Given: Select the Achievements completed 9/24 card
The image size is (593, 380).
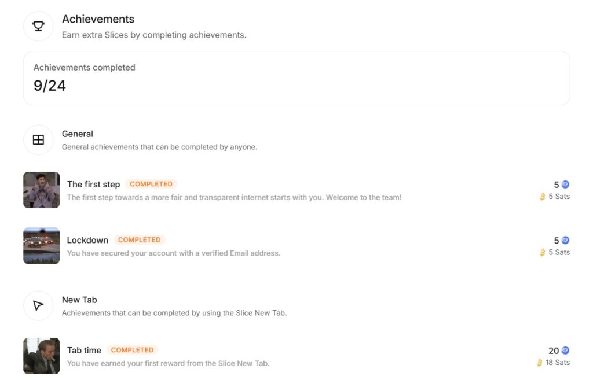Looking at the screenshot, I should [x=296, y=78].
